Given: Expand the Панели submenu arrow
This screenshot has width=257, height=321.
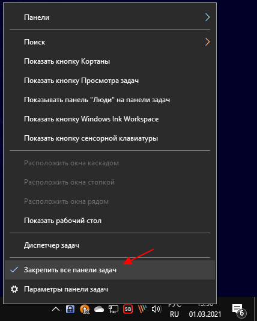Looking at the screenshot, I should 207,17.
